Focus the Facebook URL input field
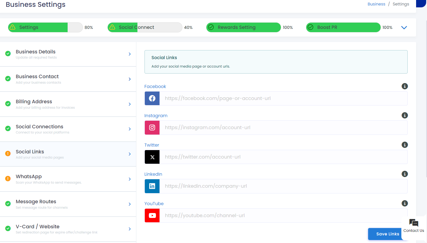Screen dimensions: 427x243 pyautogui.click(x=284, y=98)
